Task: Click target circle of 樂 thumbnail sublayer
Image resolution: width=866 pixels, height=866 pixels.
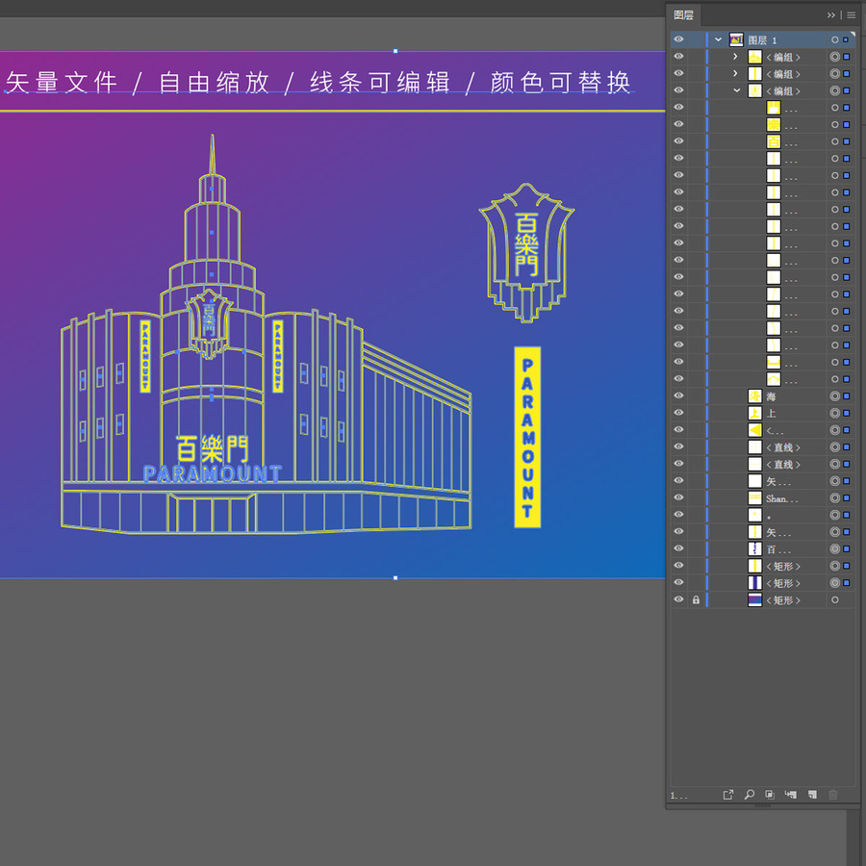Action: click(834, 125)
